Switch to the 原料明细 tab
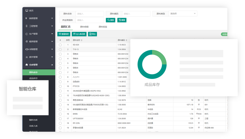245x139 pixels. 84,27
